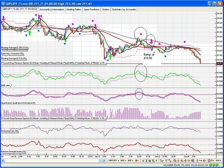Screen dimensions: 224x168
Task: Open the GBP/JPY currency pair dropdown
Action: (114, 160)
